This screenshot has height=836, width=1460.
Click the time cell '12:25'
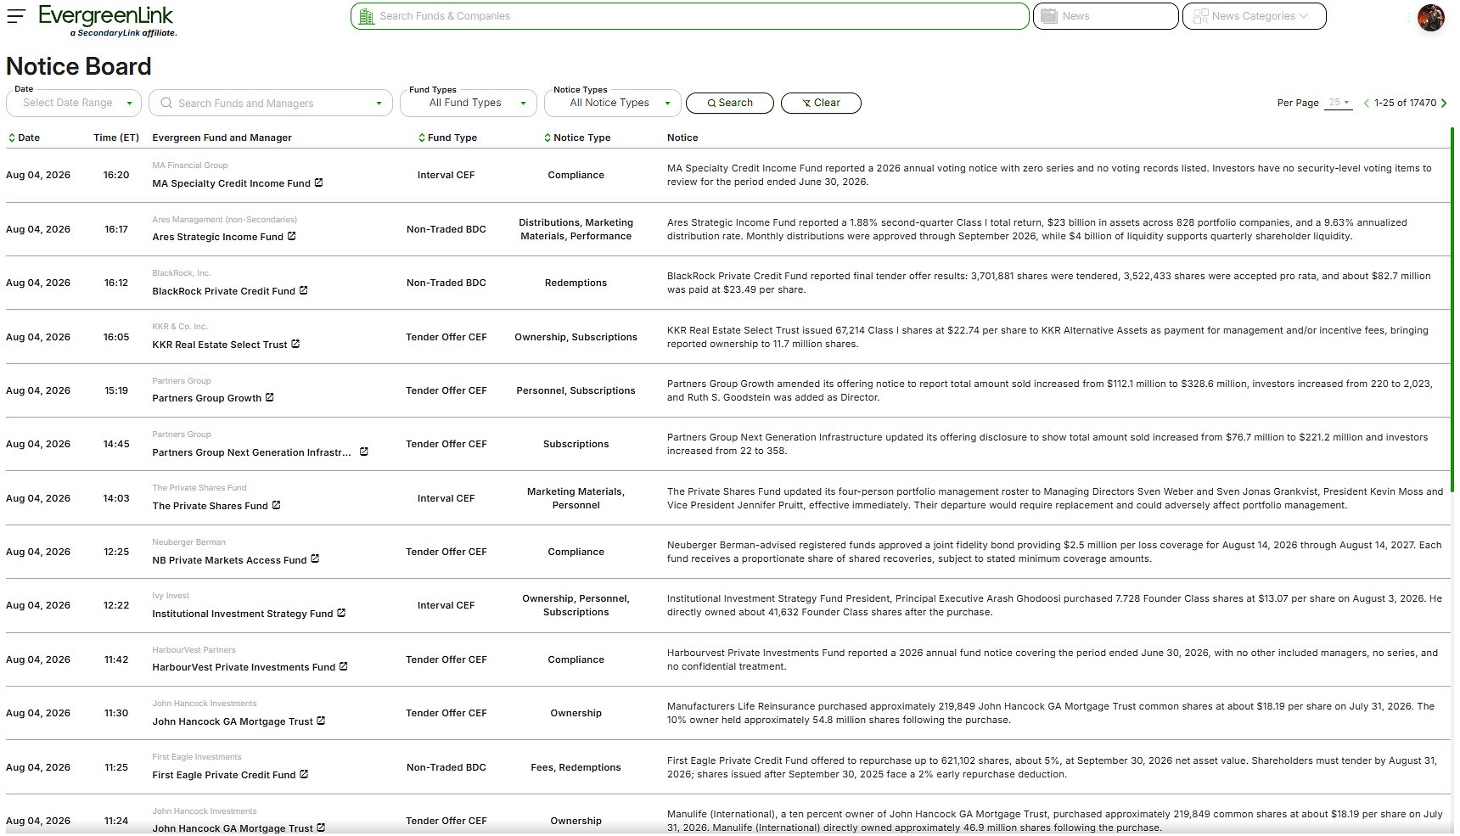pos(116,552)
